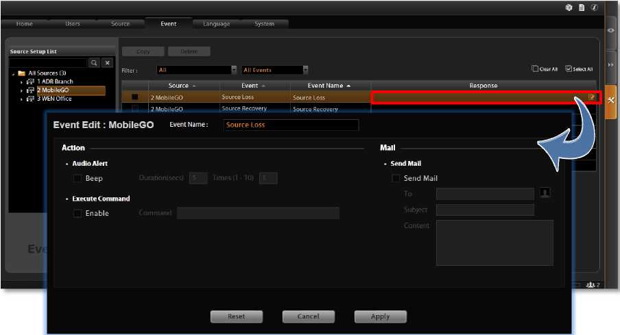Click the eye view tab on right sidebar
Viewport: 620px width, 335px height.
tap(610, 31)
